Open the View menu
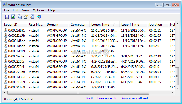The height and width of the screenshot is (104, 182). [x=25, y=10]
